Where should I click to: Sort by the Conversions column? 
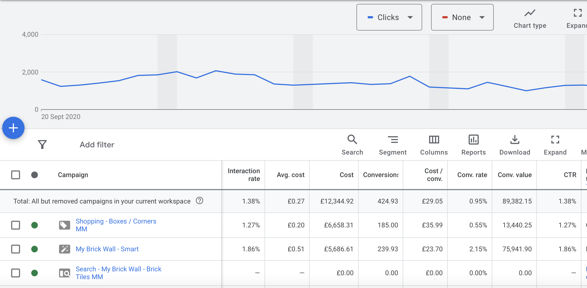380,175
